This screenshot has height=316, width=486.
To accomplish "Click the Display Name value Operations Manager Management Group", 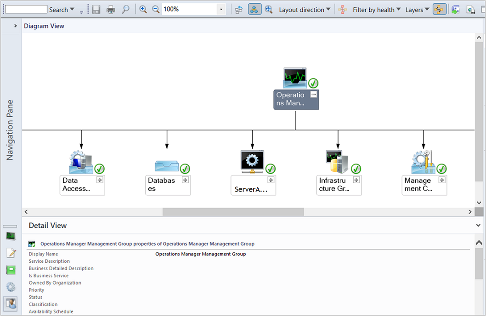I will (201, 254).
